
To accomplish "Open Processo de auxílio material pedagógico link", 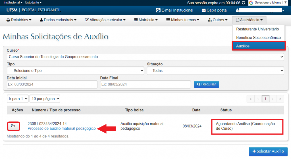I will tap(61, 128).
